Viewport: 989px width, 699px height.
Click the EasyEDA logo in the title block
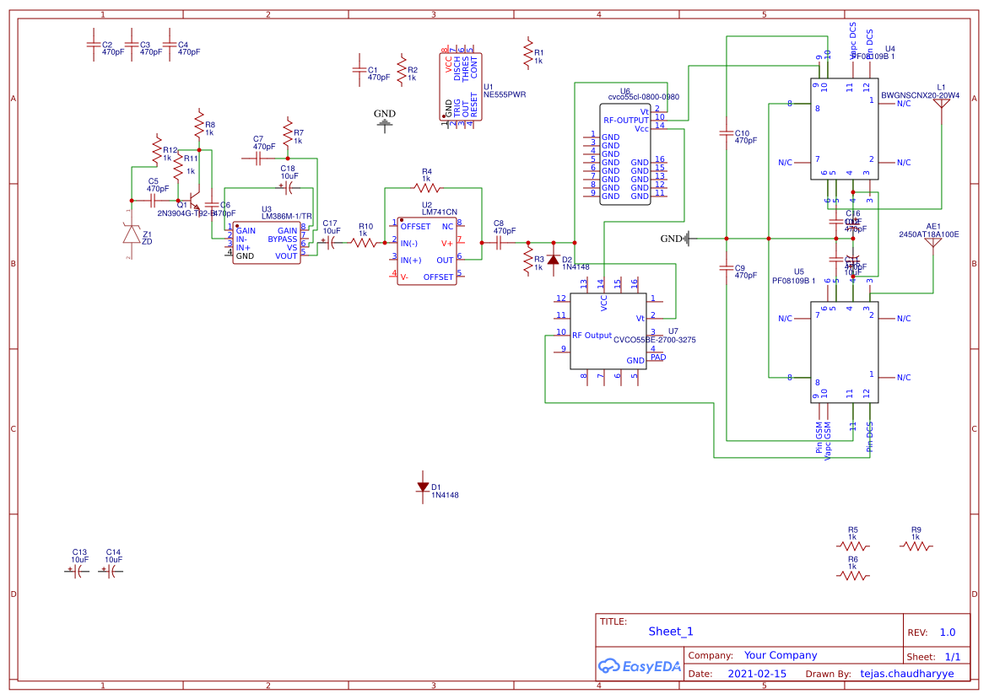[x=639, y=665]
